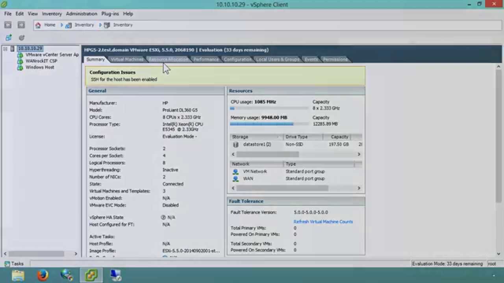Switch to the Configuration tab

[x=237, y=59]
